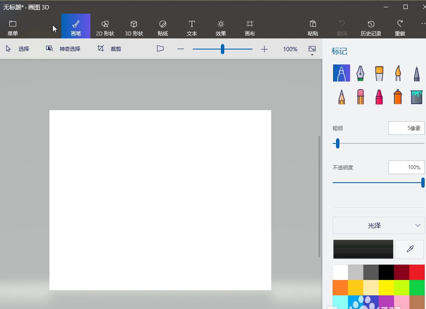The image size is (426, 309).
Task: Select the spray can brush
Action: pos(398,97)
